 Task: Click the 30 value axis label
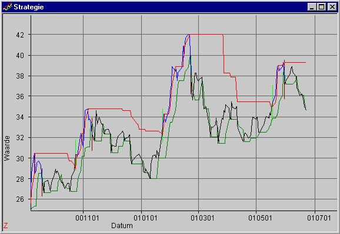(x=20, y=158)
